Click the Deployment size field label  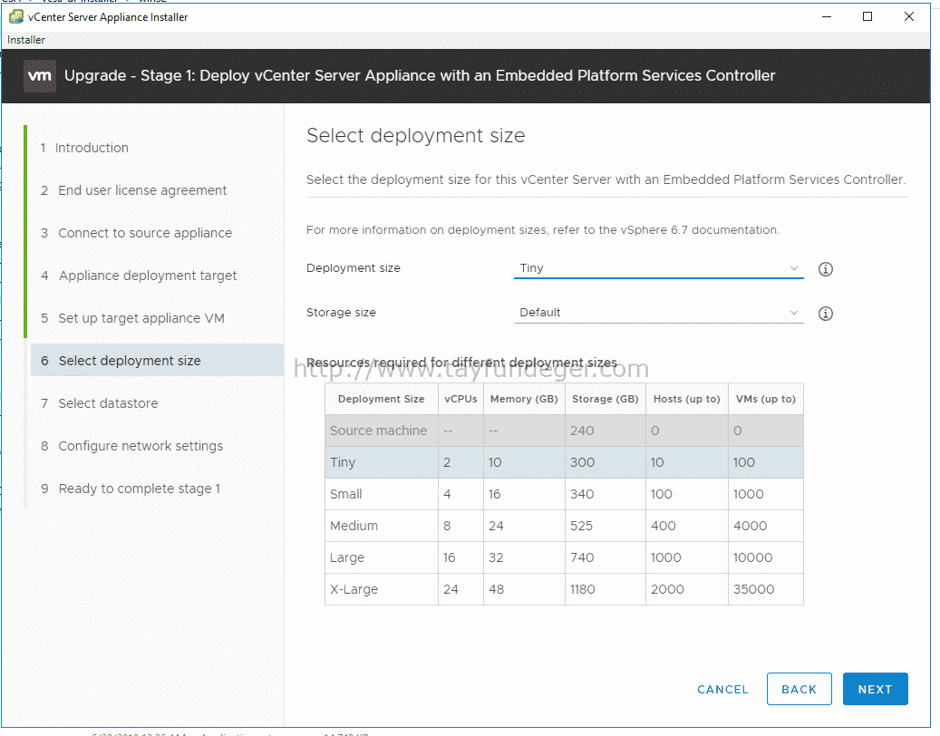[x=354, y=268]
